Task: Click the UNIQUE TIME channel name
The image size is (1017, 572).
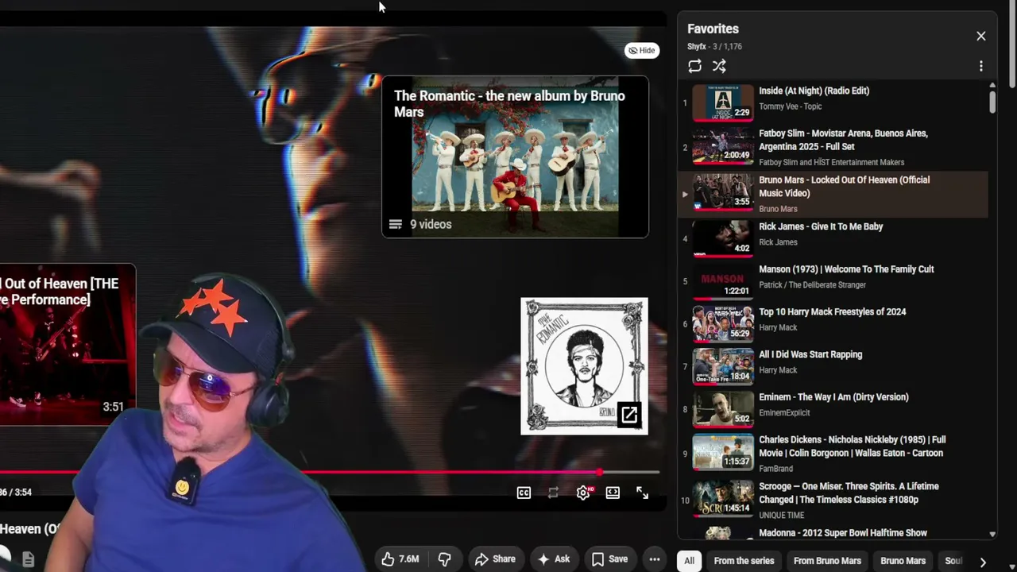Action: (782, 516)
